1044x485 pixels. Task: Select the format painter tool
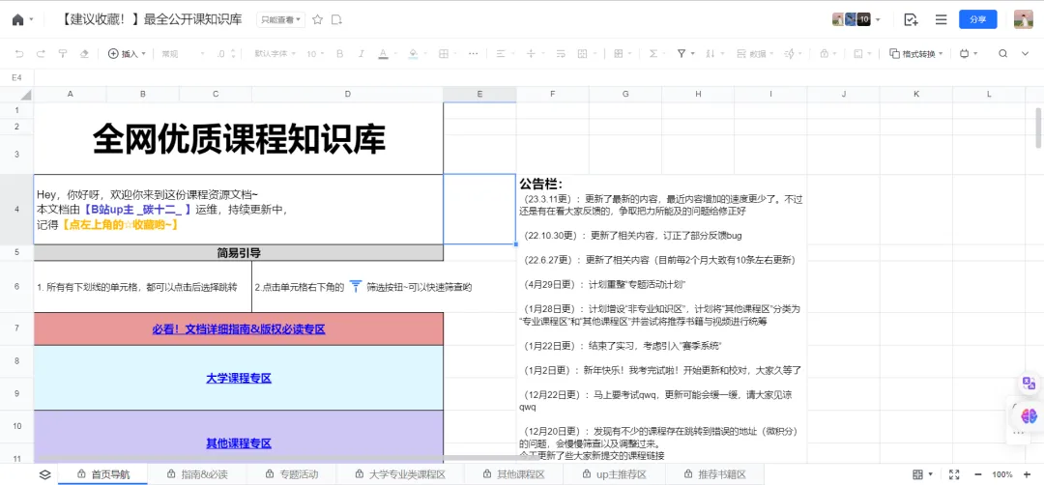pyautogui.click(x=63, y=54)
